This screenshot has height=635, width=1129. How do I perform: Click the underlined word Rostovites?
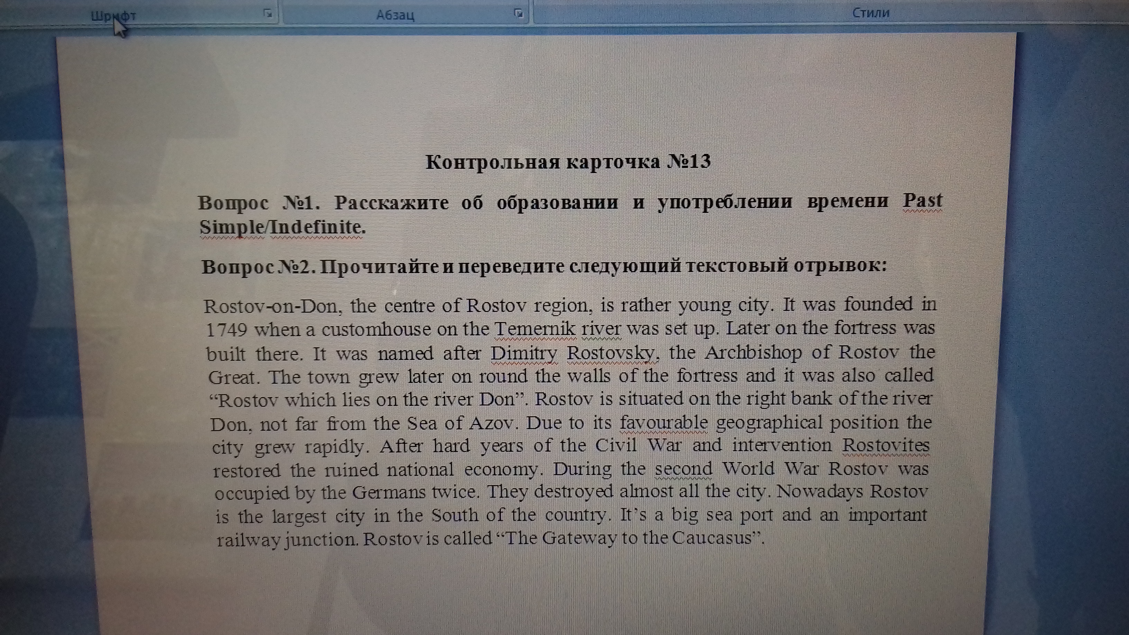[x=885, y=446]
